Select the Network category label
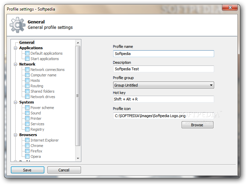The width and height of the screenshot is (247, 185). (x=27, y=64)
